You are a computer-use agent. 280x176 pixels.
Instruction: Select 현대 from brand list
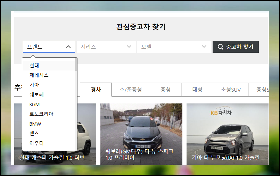click(49, 66)
